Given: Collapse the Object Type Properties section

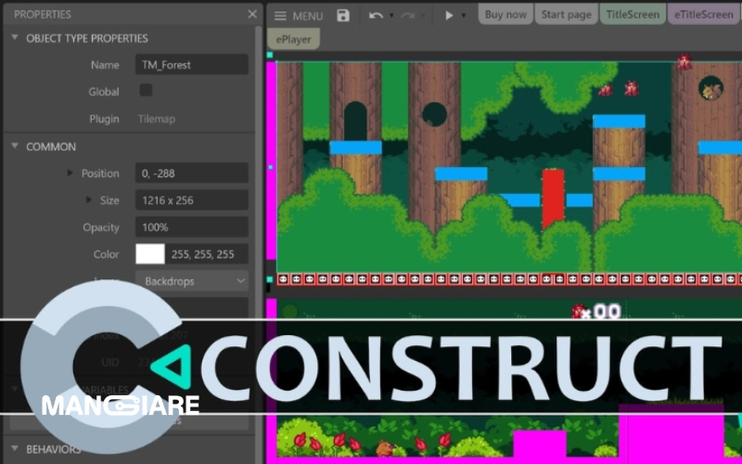Looking at the screenshot, I should tap(15, 37).
